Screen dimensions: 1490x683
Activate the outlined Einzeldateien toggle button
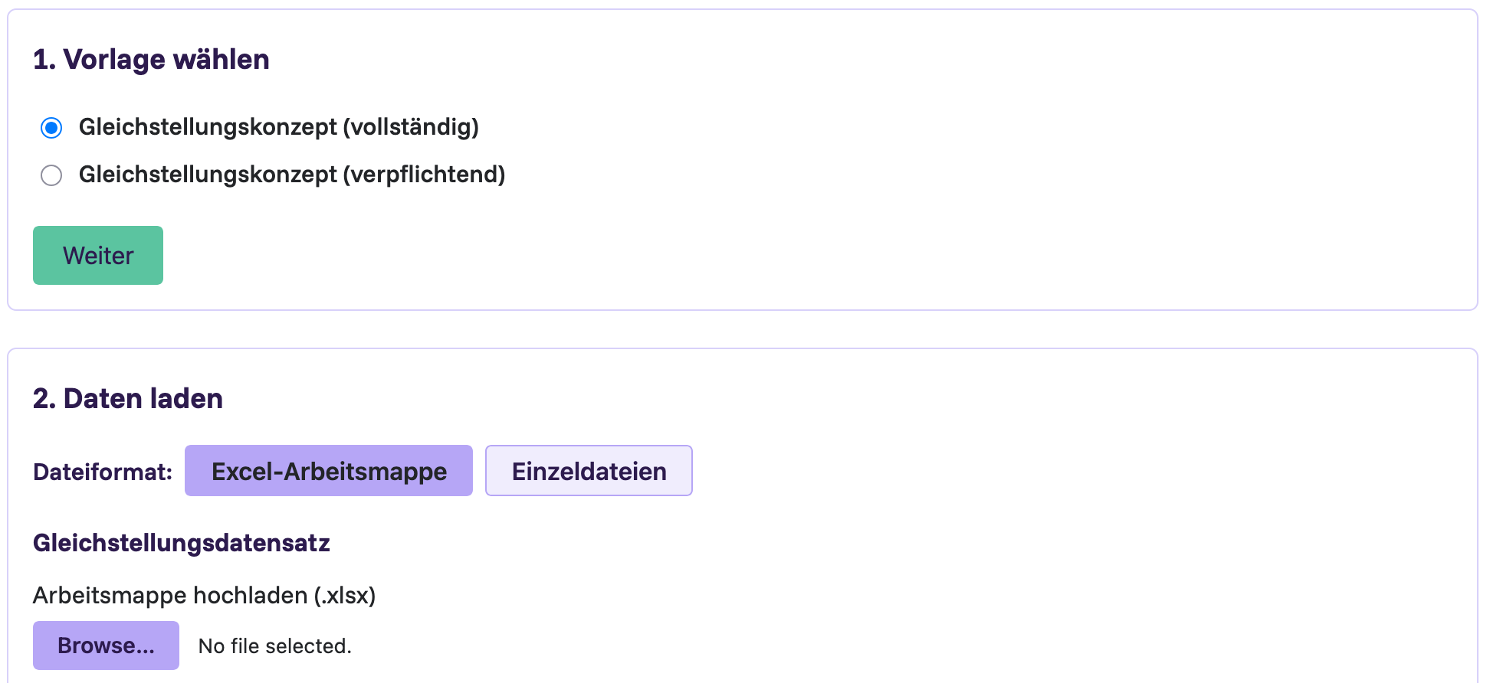[x=589, y=471]
